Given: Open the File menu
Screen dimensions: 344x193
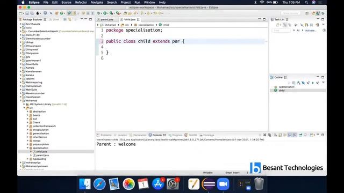Looking at the screenshot, I should click(x=46, y=2).
